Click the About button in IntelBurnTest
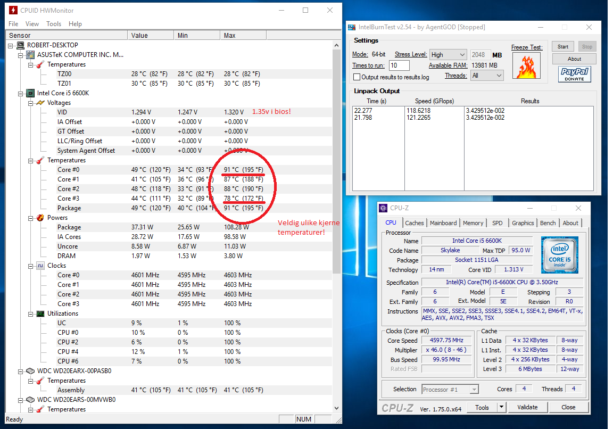Image resolution: width=613 pixels, height=429 pixels. [x=574, y=59]
